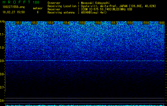Image resolution: width=167 pixels, height=106 pixels.
Task: Click antenna value A504HB(yagi 4el)
Action: click(94, 12)
